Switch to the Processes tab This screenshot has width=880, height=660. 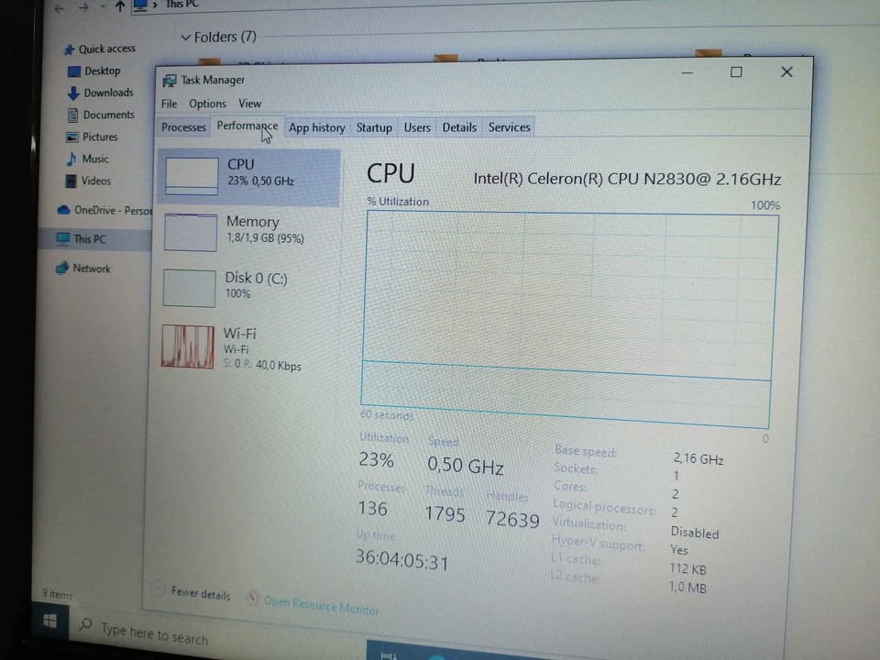pyautogui.click(x=183, y=127)
